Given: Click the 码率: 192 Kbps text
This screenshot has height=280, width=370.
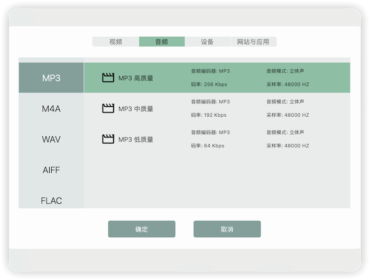Looking at the screenshot, I should point(209,115).
